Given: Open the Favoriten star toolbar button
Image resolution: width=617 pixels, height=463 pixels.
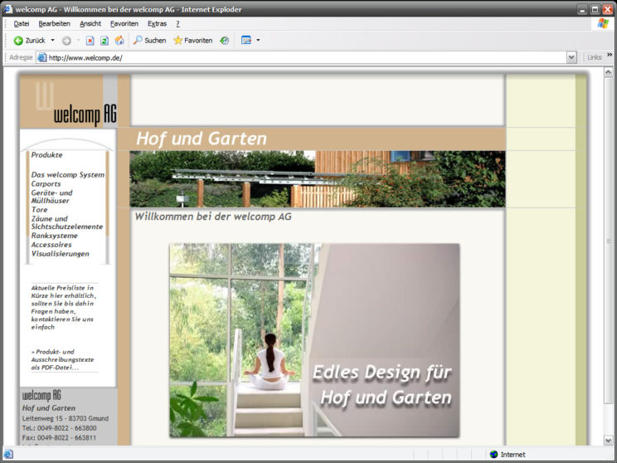Looking at the screenshot, I should (x=192, y=40).
